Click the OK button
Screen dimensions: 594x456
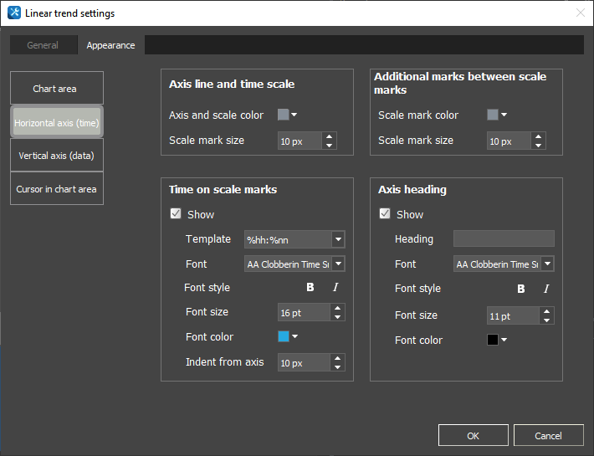click(474, 436)
